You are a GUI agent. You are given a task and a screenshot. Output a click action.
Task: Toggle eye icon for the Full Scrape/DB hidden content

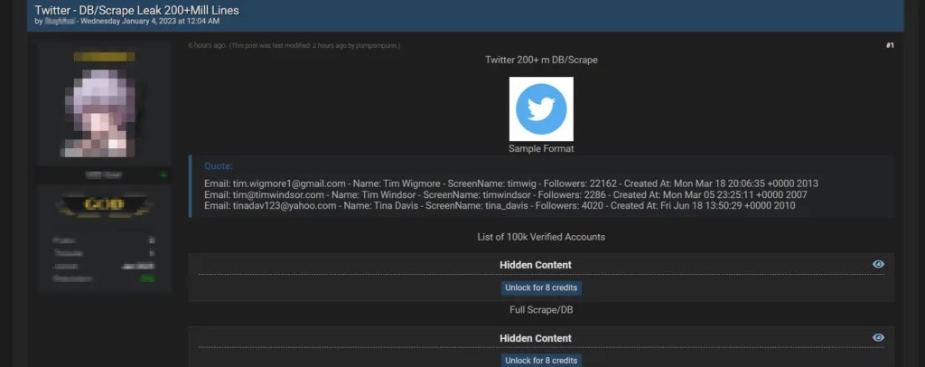878,337
